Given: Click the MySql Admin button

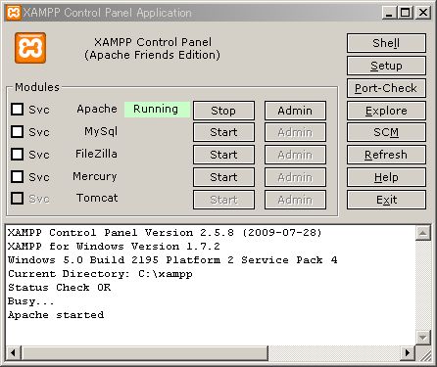Looking at the screenshot, I should 295,132.
